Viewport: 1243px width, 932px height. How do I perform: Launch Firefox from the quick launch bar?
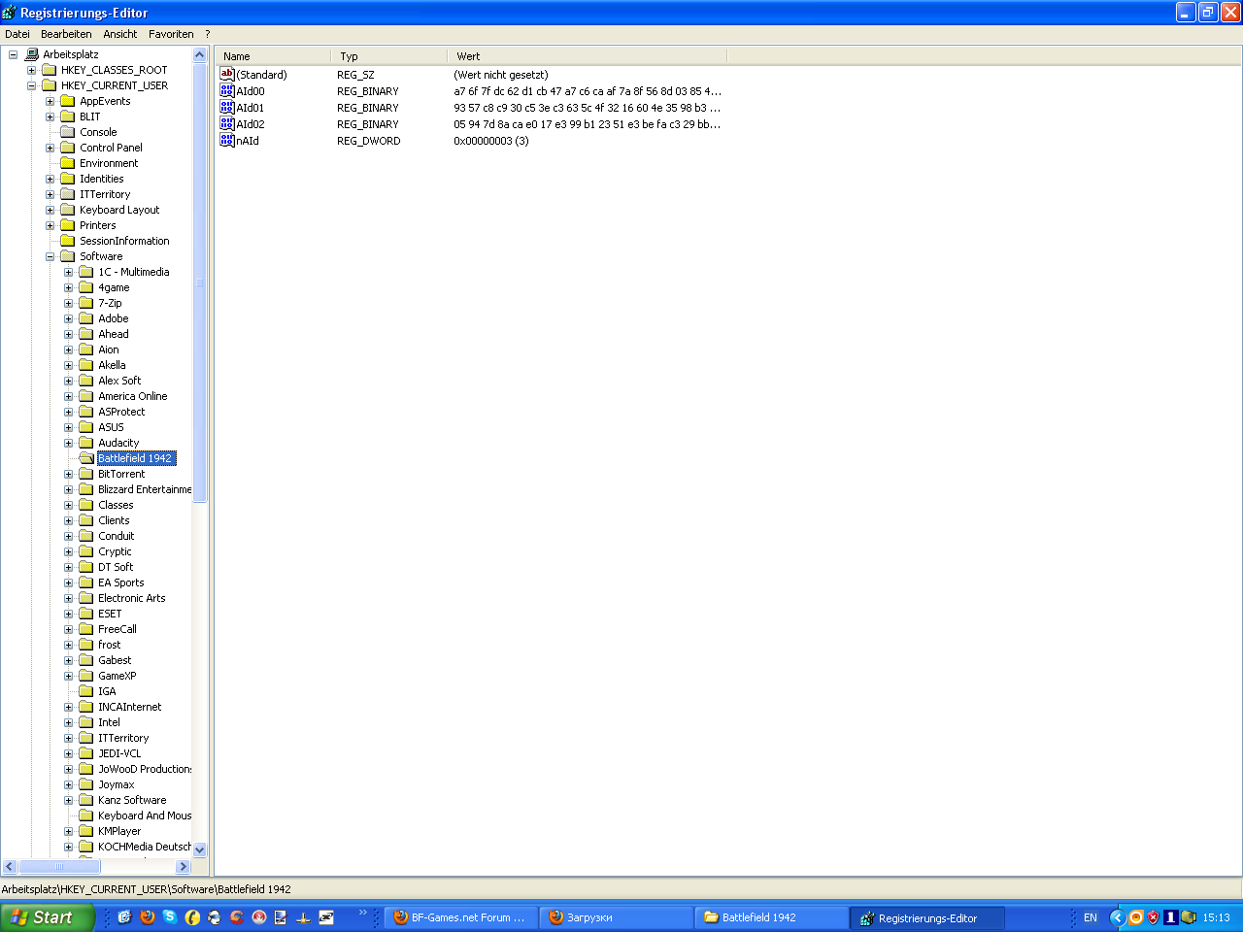[148, 917]
